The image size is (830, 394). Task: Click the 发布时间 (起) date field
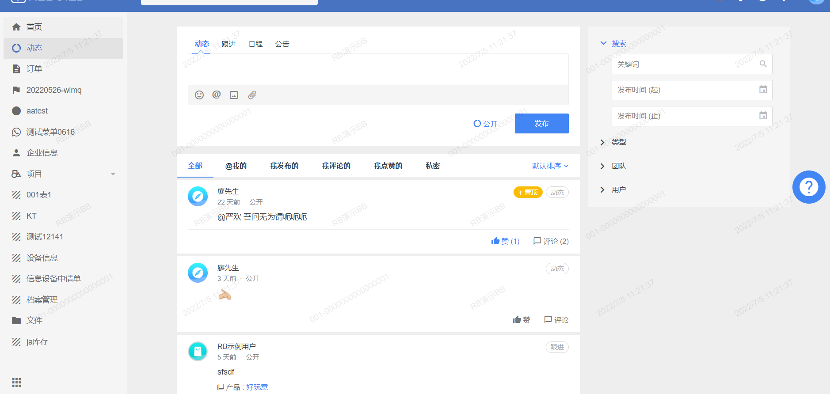point(692,90)
